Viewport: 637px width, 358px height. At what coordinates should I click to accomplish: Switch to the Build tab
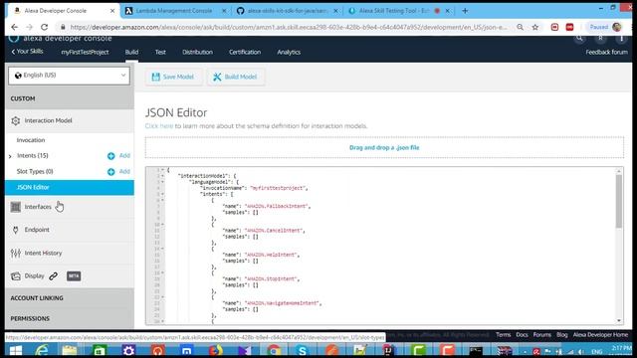(x=131, y=52)
